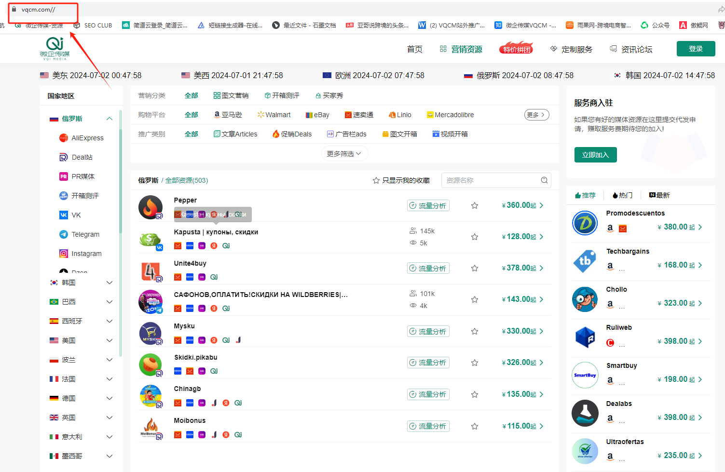725x472 pixels.
Task: Open 流量分析 for Moibonus
Action: click(428, 426)
